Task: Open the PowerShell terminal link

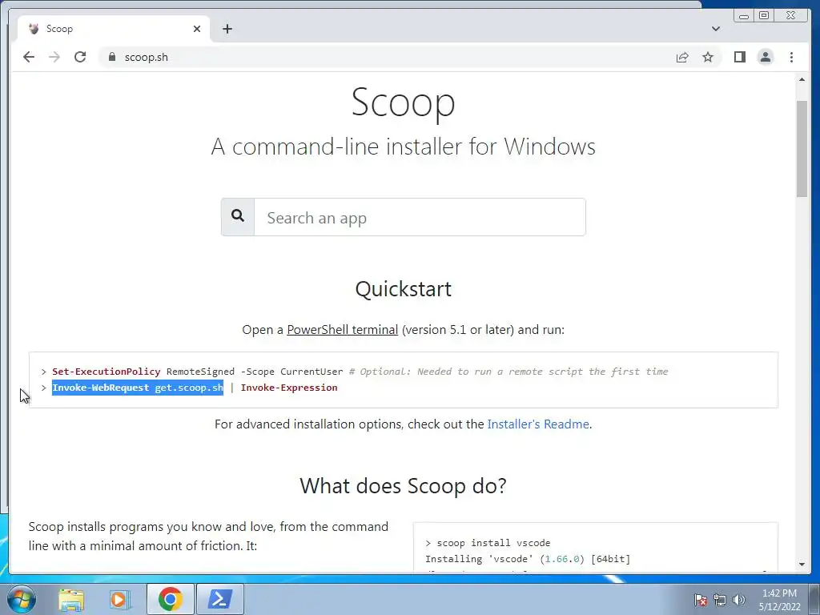Action: point(343,329)
